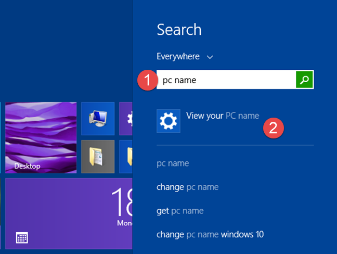Open the This PC computer tile
The width and height of the screenshot is (337, 254).
click(98, 119)
